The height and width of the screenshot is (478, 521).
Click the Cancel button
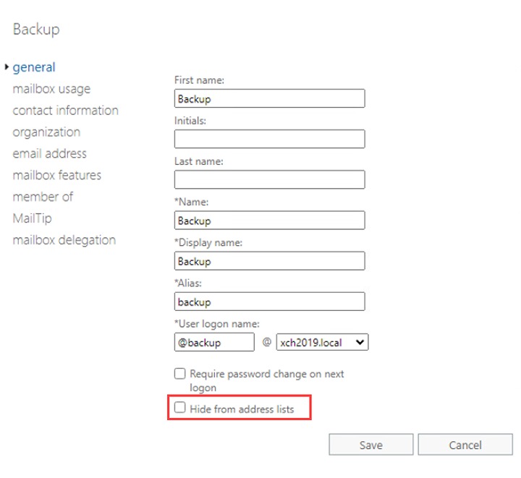pos(465,445)
